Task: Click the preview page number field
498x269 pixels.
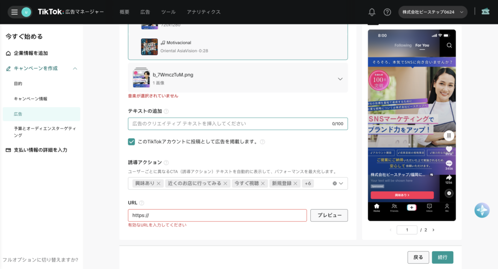Action: pyautogui.click(x=407, y=230)
